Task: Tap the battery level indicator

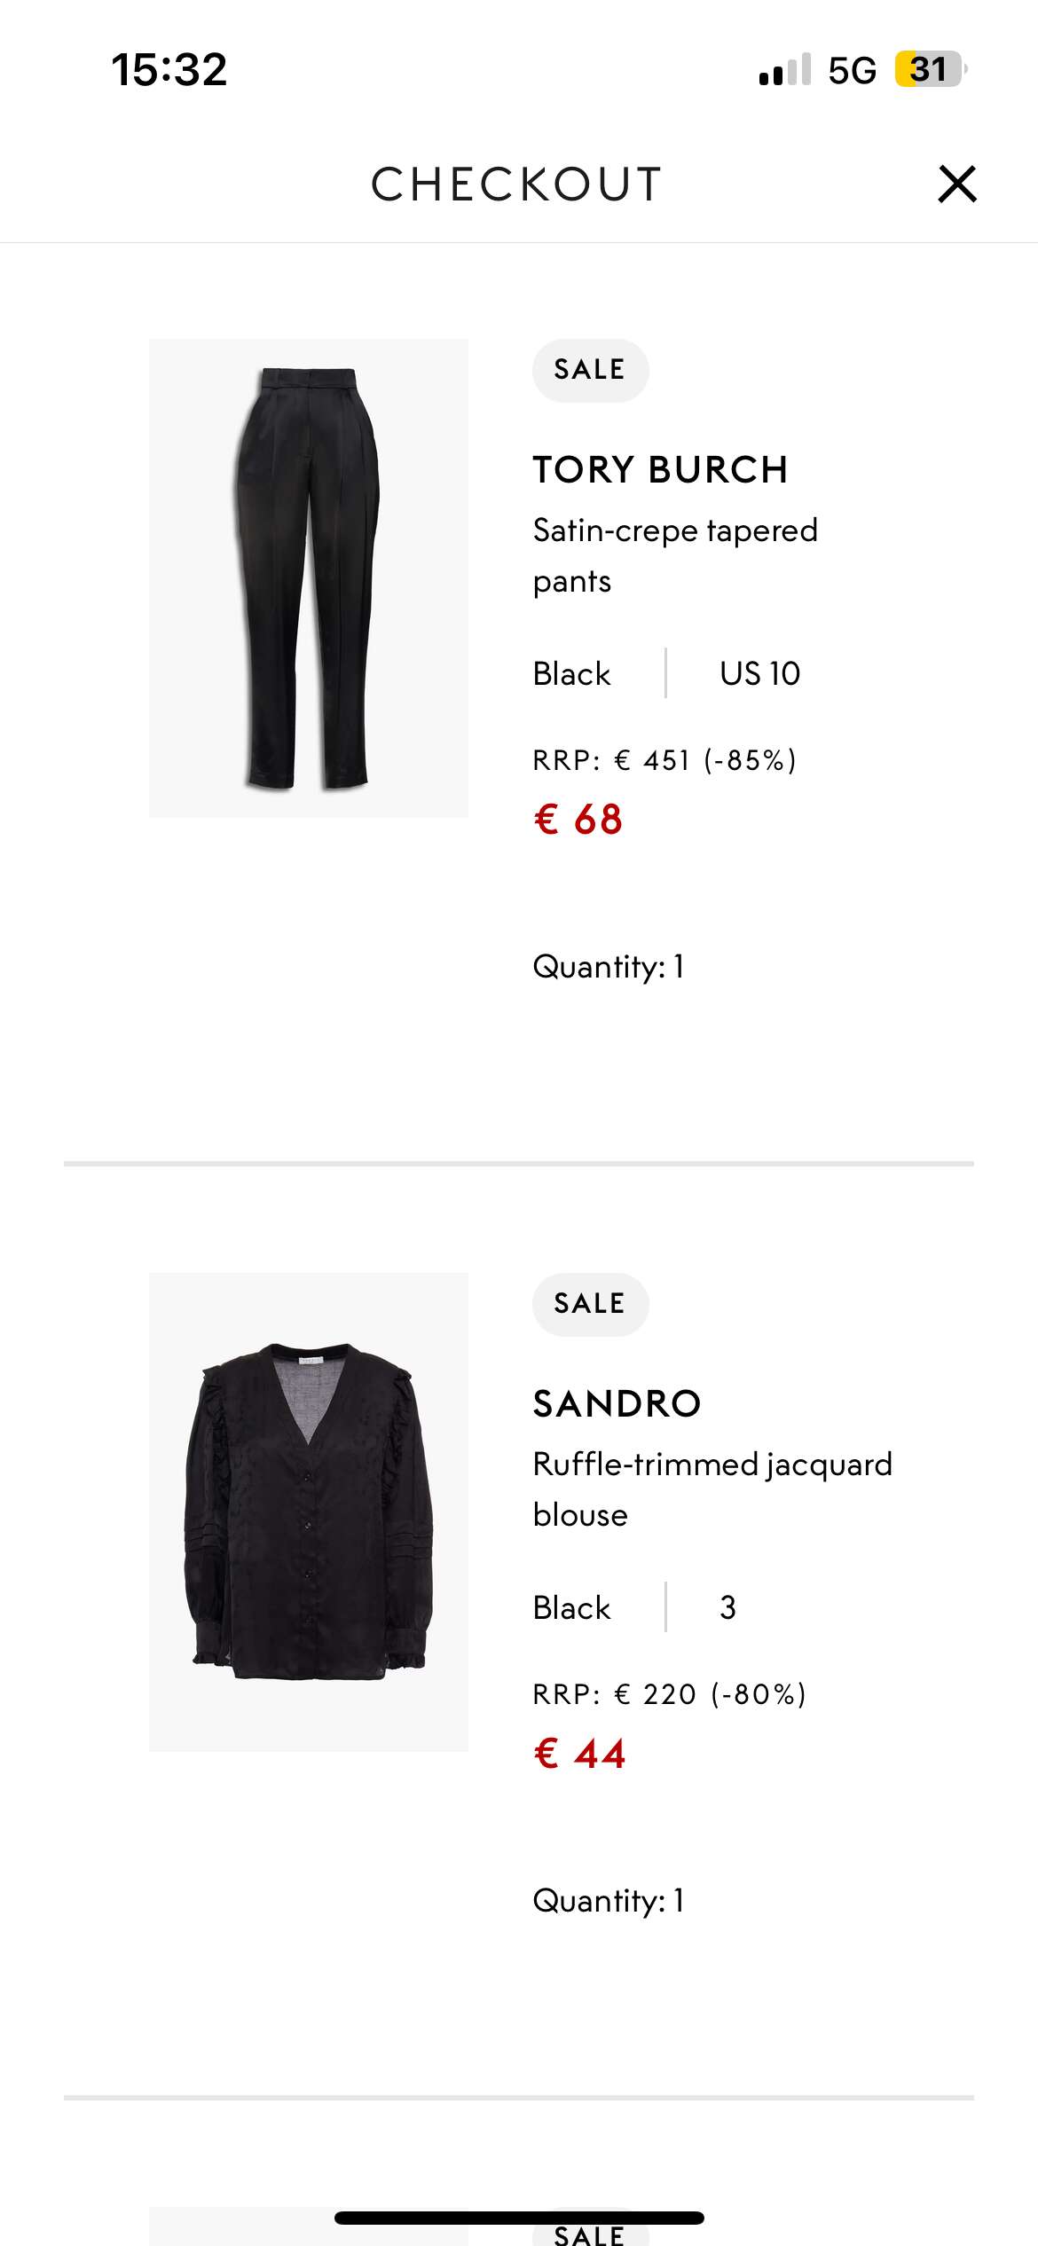Action: [x=930, y=69]
